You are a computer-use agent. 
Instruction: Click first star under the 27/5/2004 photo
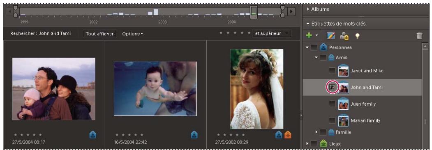pos(15,135)
